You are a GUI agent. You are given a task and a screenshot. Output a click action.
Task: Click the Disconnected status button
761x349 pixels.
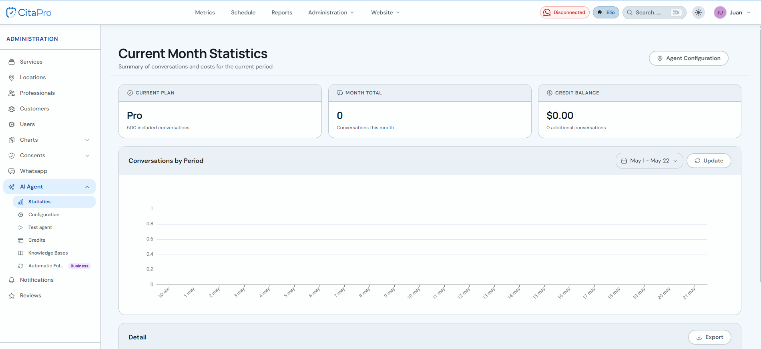(x=565, y=12)
